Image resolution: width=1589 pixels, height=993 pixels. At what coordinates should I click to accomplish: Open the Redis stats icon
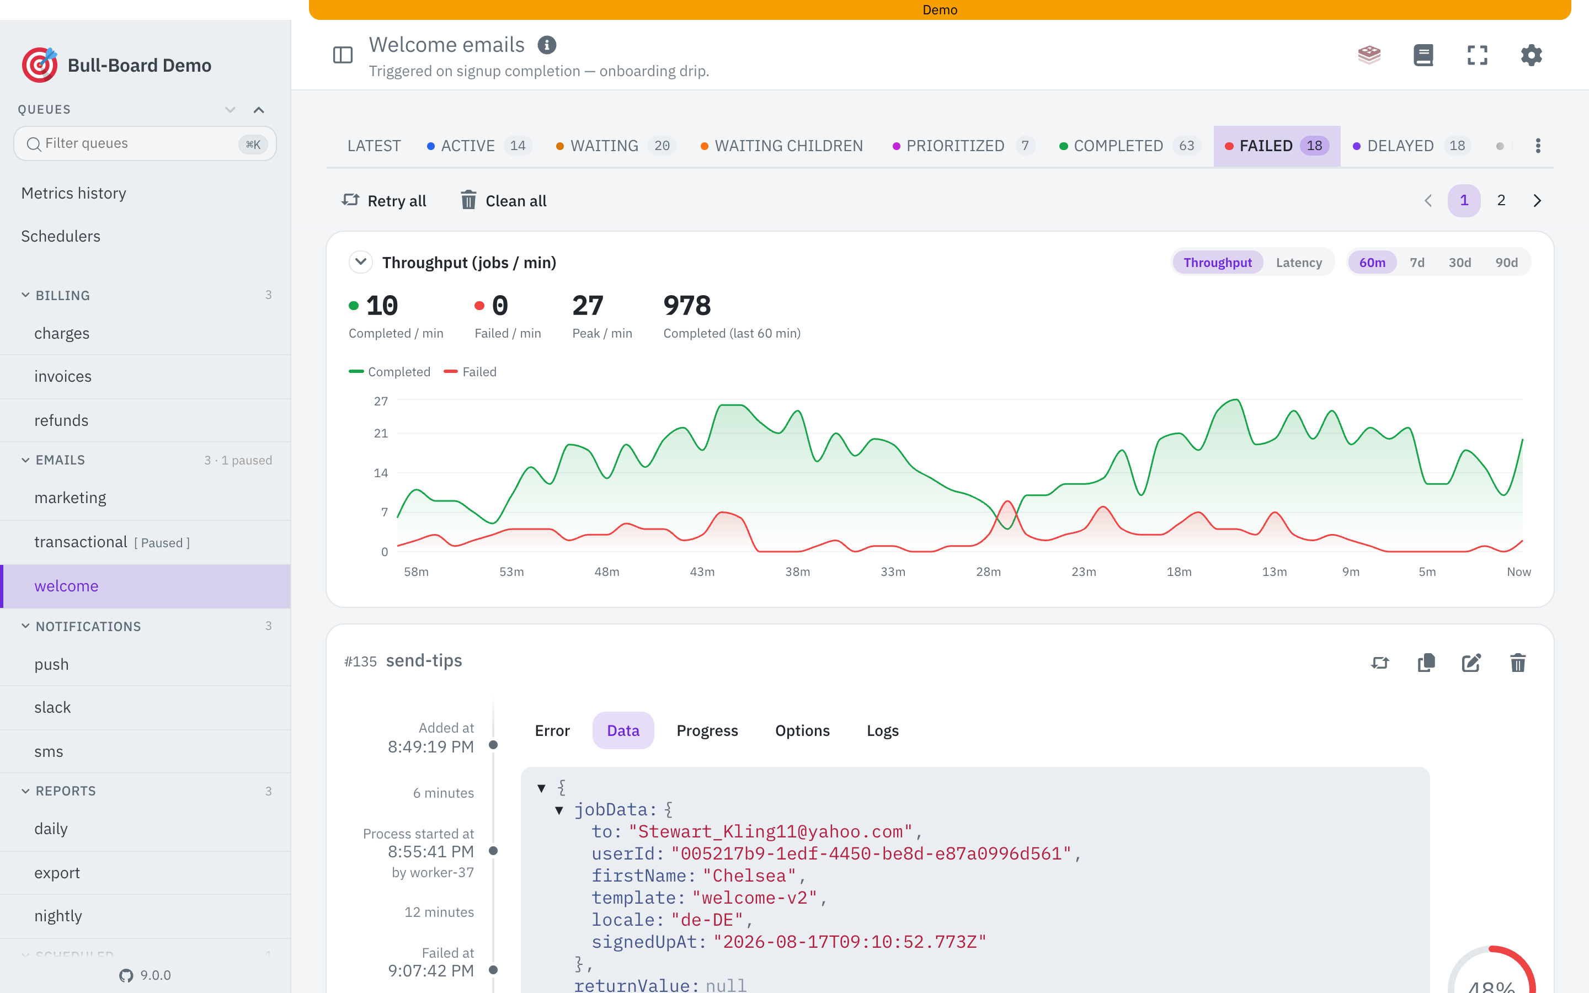click(1369, 55)
